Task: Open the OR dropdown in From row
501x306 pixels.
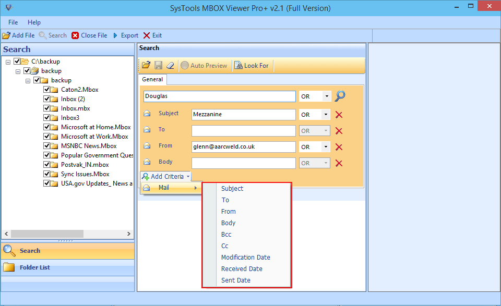Action: click(326, 147)
